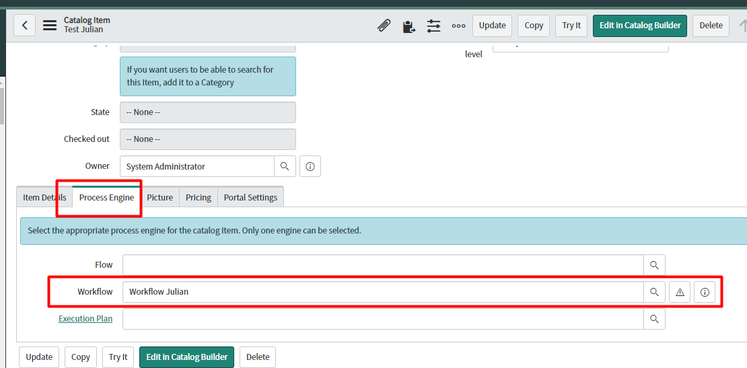This screenshot has width=747, height=368.
Task: Click the Owner field label
Action: click(97, 165)
